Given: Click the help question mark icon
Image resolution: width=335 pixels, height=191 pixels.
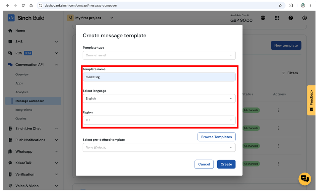Looking at the screenshot, I should click(290, 18).
